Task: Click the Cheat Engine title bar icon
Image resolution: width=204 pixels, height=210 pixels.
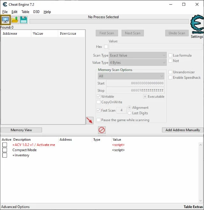Action: click(x=5, y=4)
